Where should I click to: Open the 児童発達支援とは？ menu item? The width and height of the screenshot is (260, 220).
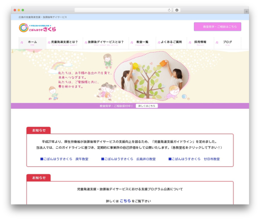point(64,43)
